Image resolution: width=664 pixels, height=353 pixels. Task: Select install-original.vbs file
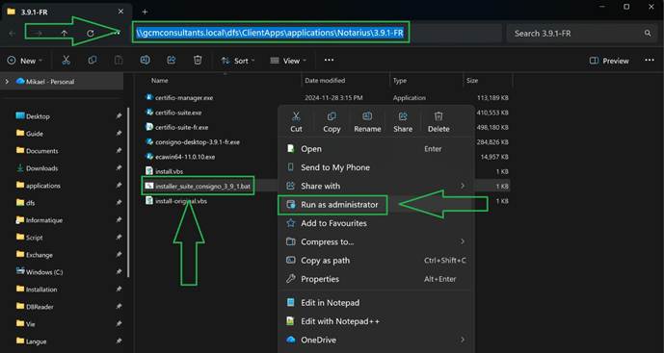pyautogui.click(x=181, y=201)
